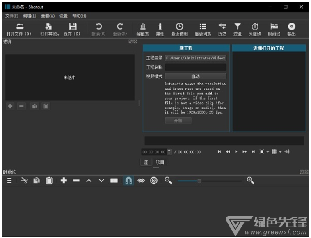Click the rewind playback button
The height and width of the screenshot is (238, 311).
(x=228, y=152)
